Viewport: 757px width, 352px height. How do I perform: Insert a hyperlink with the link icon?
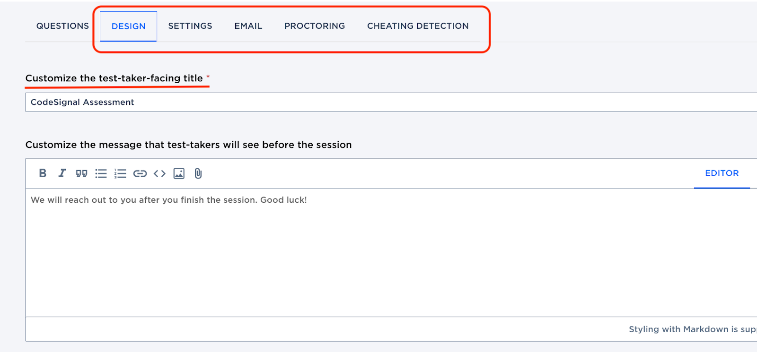tap(140, 173)
